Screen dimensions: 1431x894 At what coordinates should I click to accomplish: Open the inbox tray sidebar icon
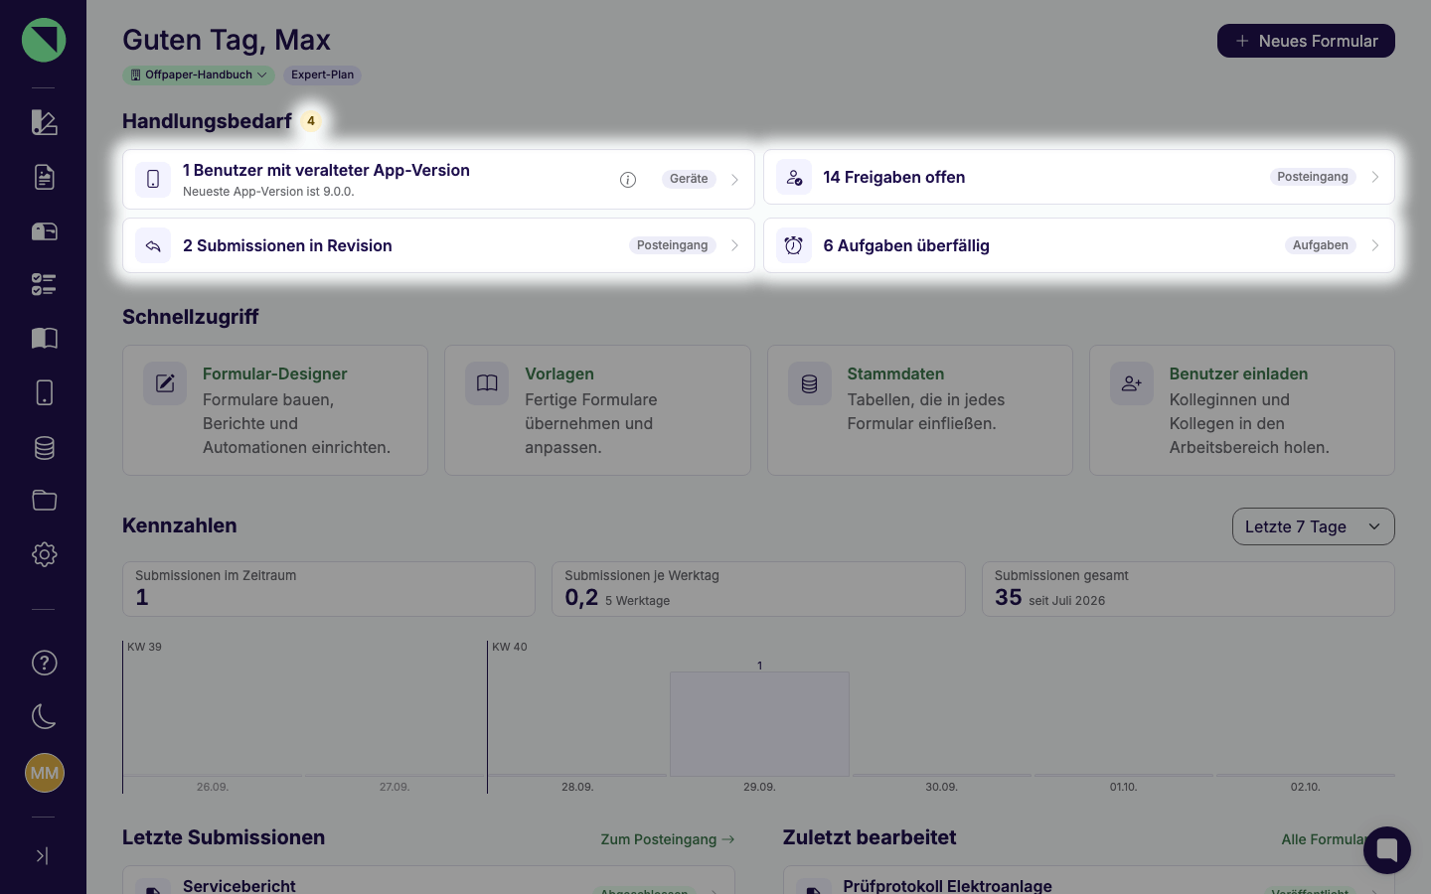pyautogui.click(x=44, y=231)
